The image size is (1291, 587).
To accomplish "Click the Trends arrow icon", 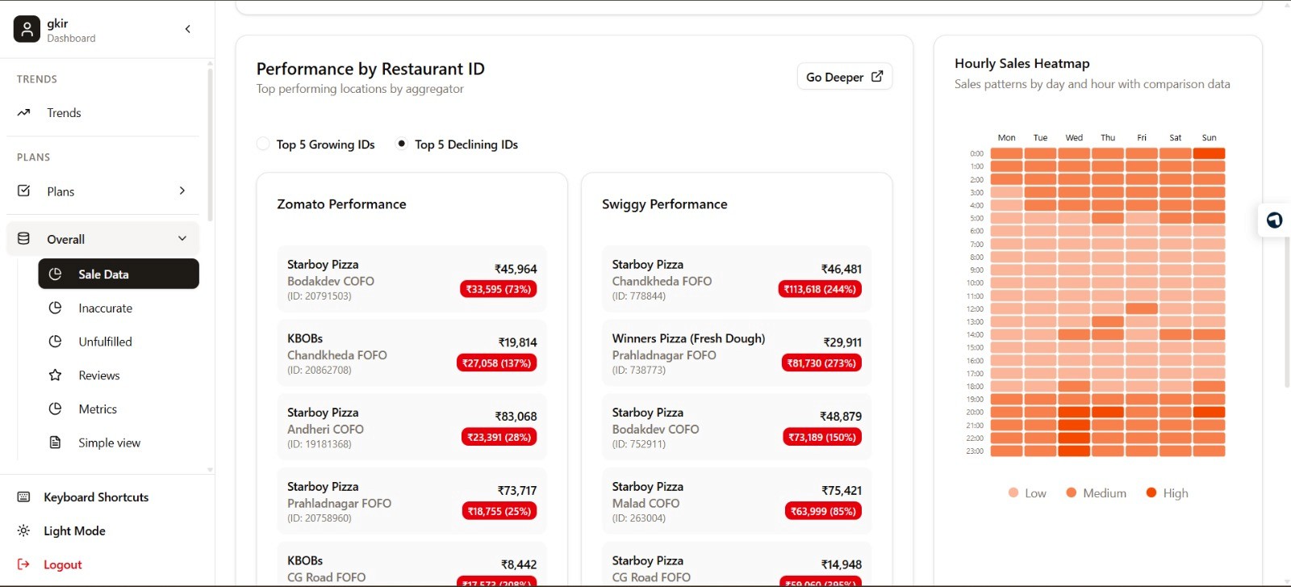I will tap(24, 113).
